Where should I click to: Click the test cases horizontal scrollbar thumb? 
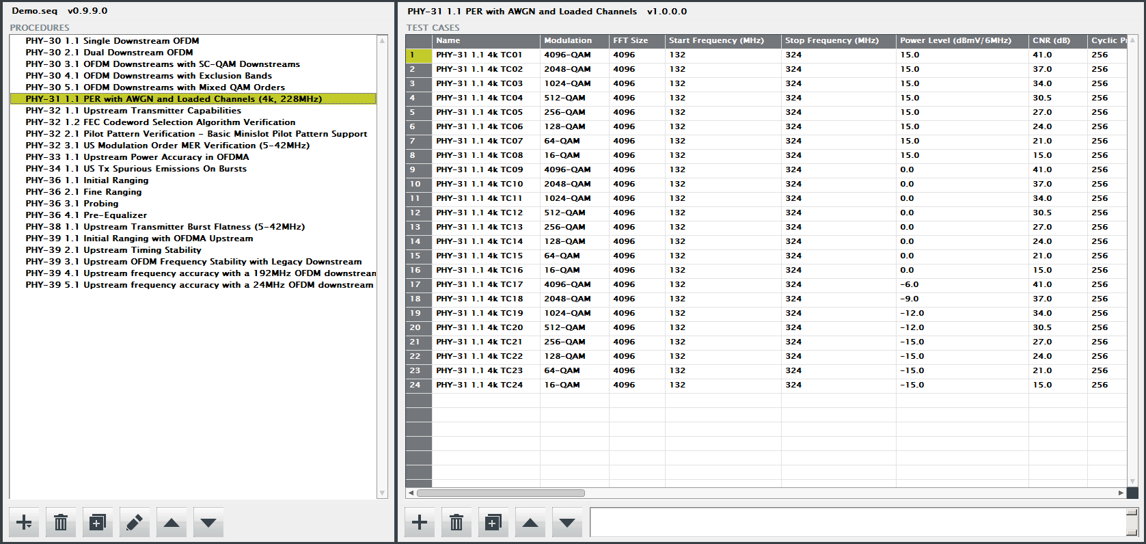coord(500,493)
